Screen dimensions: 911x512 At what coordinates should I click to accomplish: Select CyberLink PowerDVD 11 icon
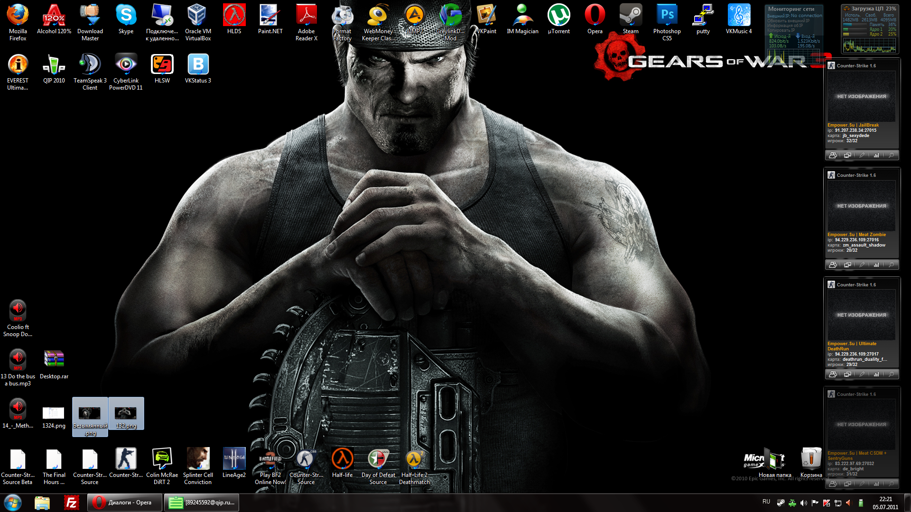tap(126, 72)
